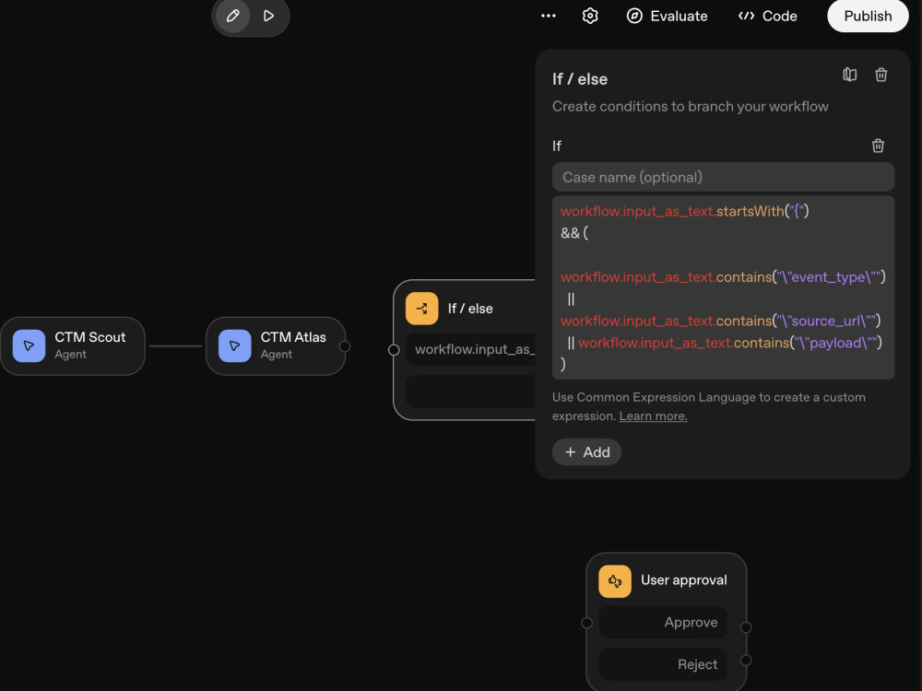The height and width of the screenshot is (691, 922).
Task: Open the three-dots more options menu
Action: [548, 16]
